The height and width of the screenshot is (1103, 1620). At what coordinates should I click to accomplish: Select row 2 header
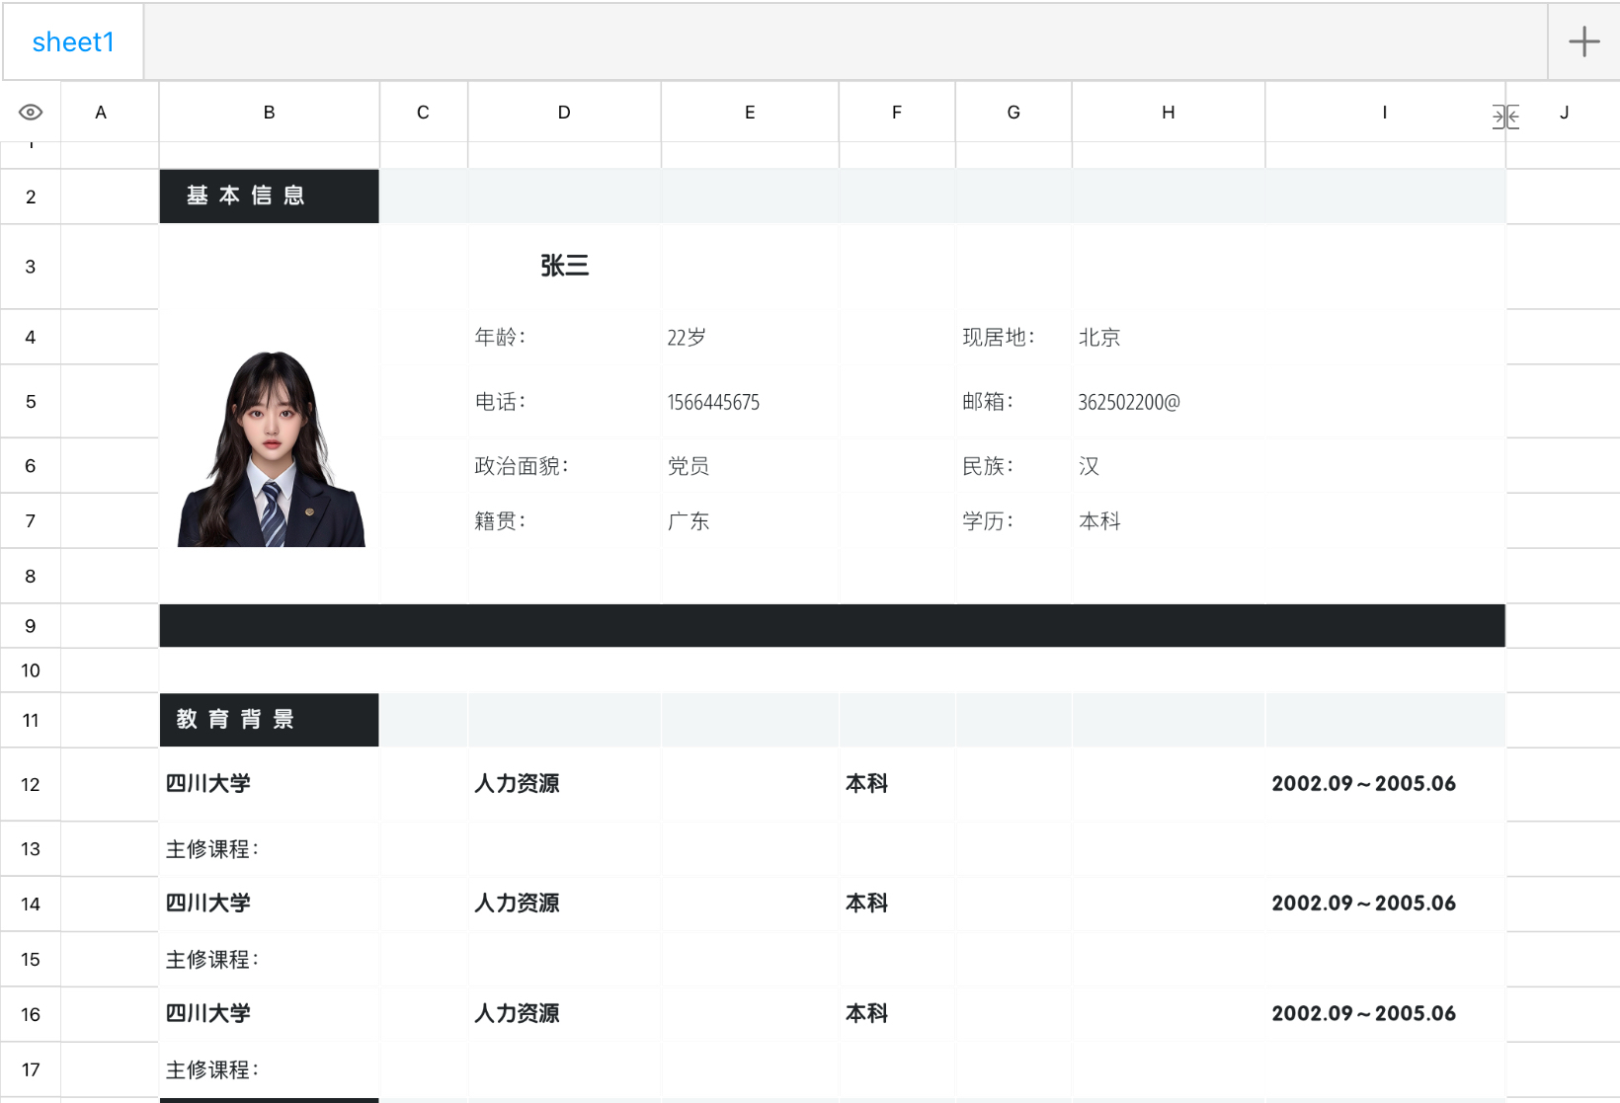tap(31, 197)
